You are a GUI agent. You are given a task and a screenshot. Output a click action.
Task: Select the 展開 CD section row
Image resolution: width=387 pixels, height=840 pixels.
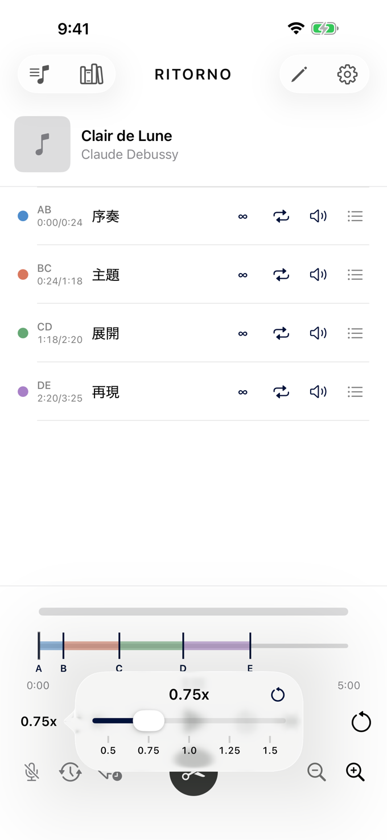tap(193, 333)
